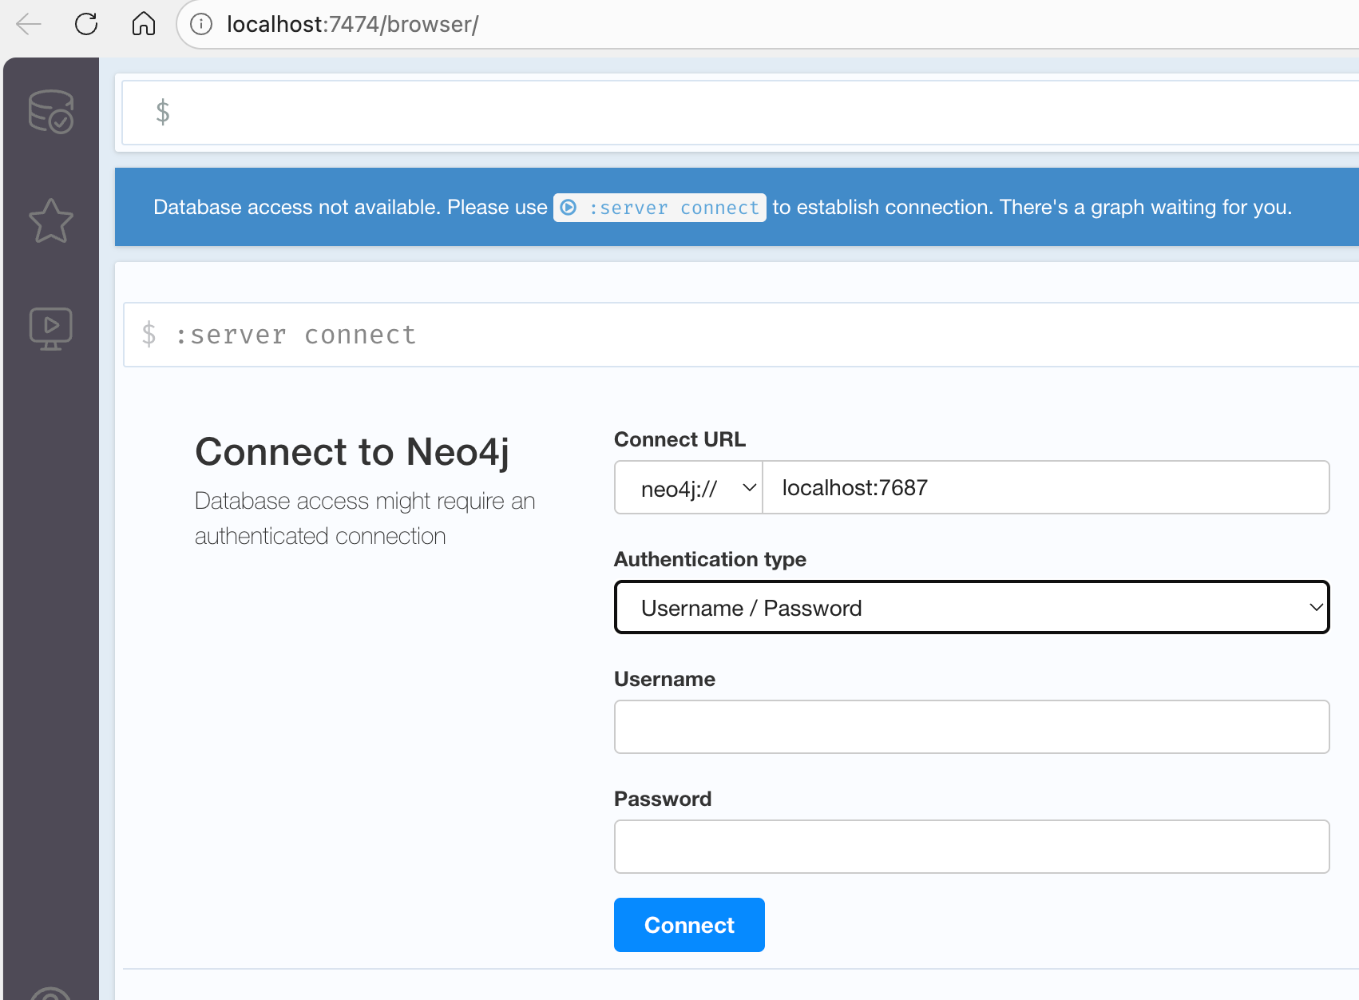This screenshot has height=1000, width=1359.
Task: Edit the localhost:7687 connect URL field
Action: point(1046,487)
